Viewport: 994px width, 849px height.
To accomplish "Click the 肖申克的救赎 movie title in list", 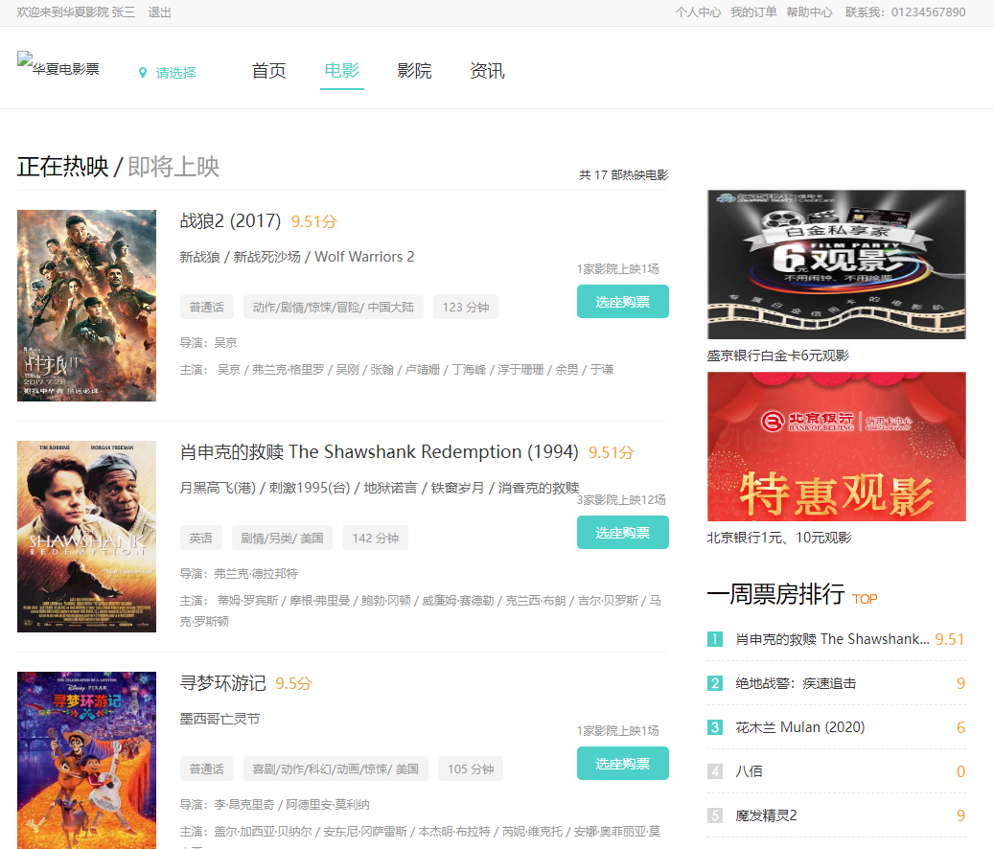I will [379, 451].
